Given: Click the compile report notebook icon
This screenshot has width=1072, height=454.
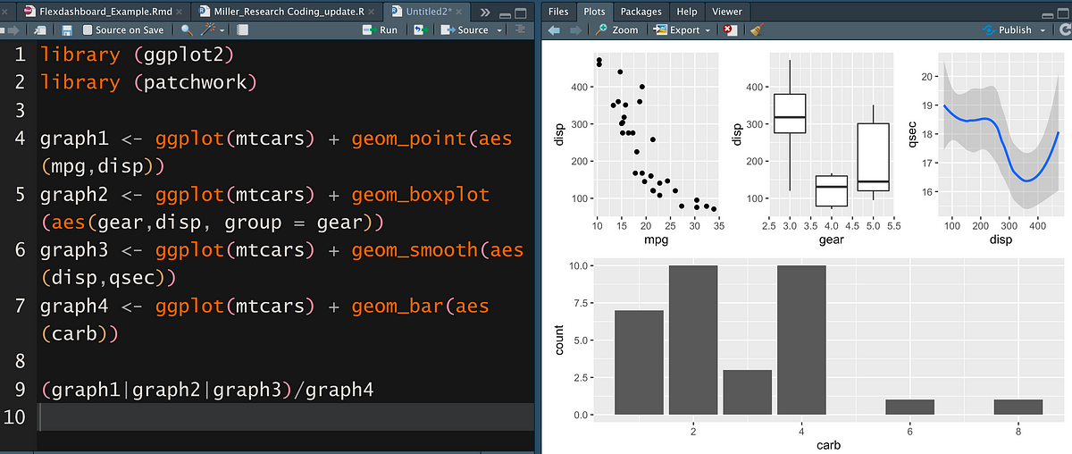Looking at the screenshot, I should click(x=242, y=29).
